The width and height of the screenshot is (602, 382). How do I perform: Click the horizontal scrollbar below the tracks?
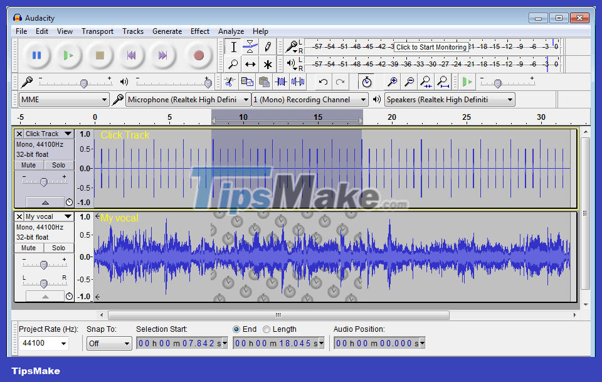[x=277, y=316]
